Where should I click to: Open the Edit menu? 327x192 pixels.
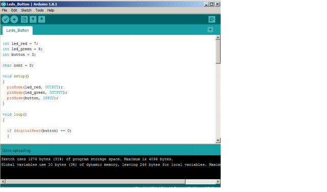pos(14,10)
